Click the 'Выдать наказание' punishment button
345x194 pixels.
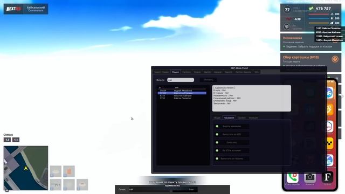(x=232, y=127)
